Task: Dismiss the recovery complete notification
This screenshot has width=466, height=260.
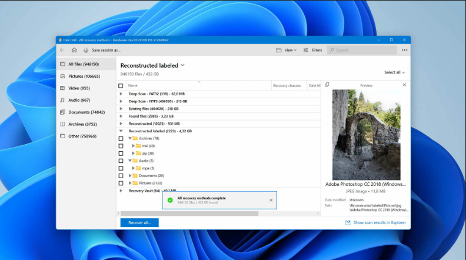Action: 271,200
